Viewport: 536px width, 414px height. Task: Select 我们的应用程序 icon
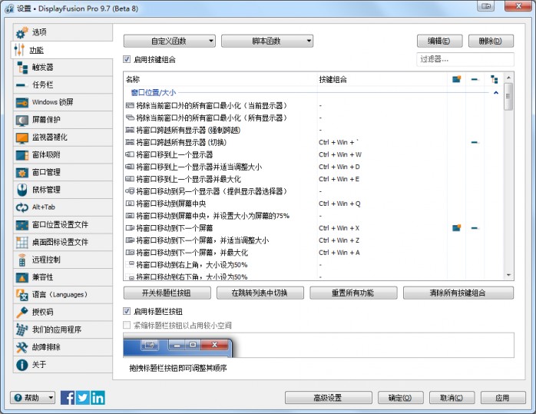coord(22,330)
